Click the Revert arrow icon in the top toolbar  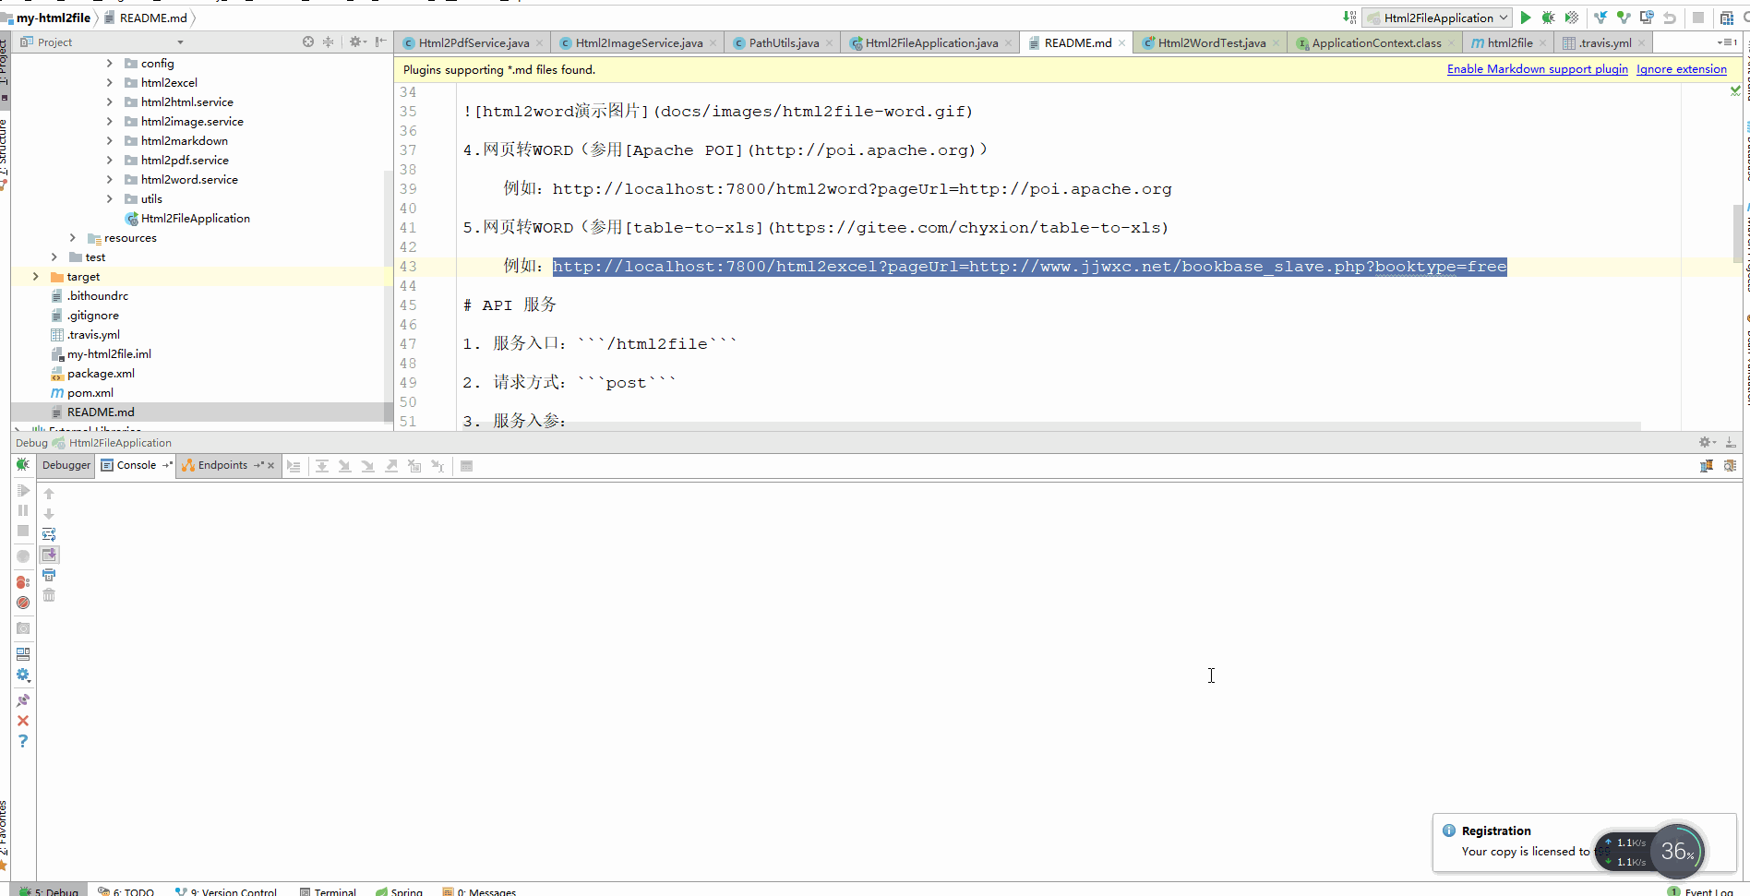click(x=1670, y=18)
